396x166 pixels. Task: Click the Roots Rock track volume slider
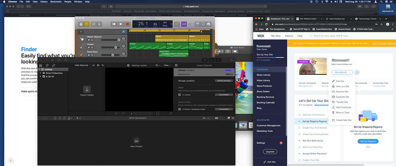(x=111, y=55)
